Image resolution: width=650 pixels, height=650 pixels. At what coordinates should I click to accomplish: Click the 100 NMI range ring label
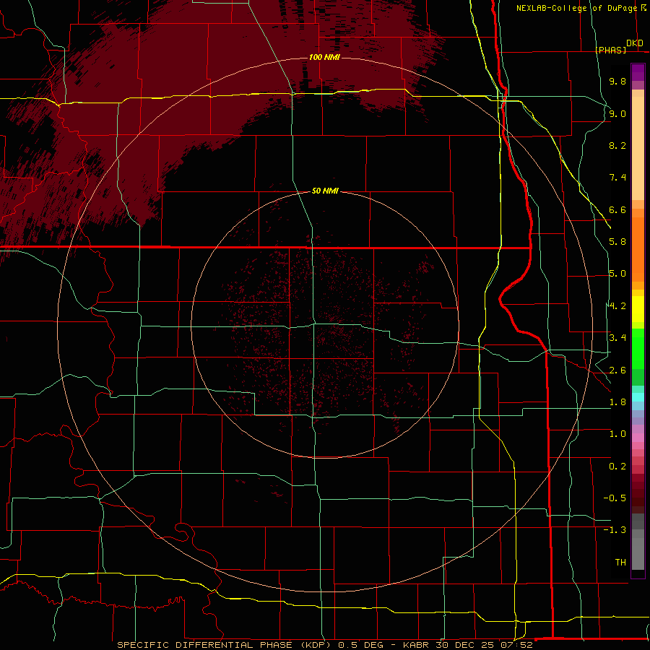click(x=324, y=57)
